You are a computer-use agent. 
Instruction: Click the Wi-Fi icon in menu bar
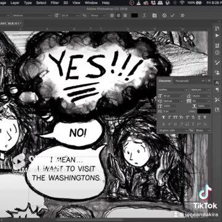point(182,3)
